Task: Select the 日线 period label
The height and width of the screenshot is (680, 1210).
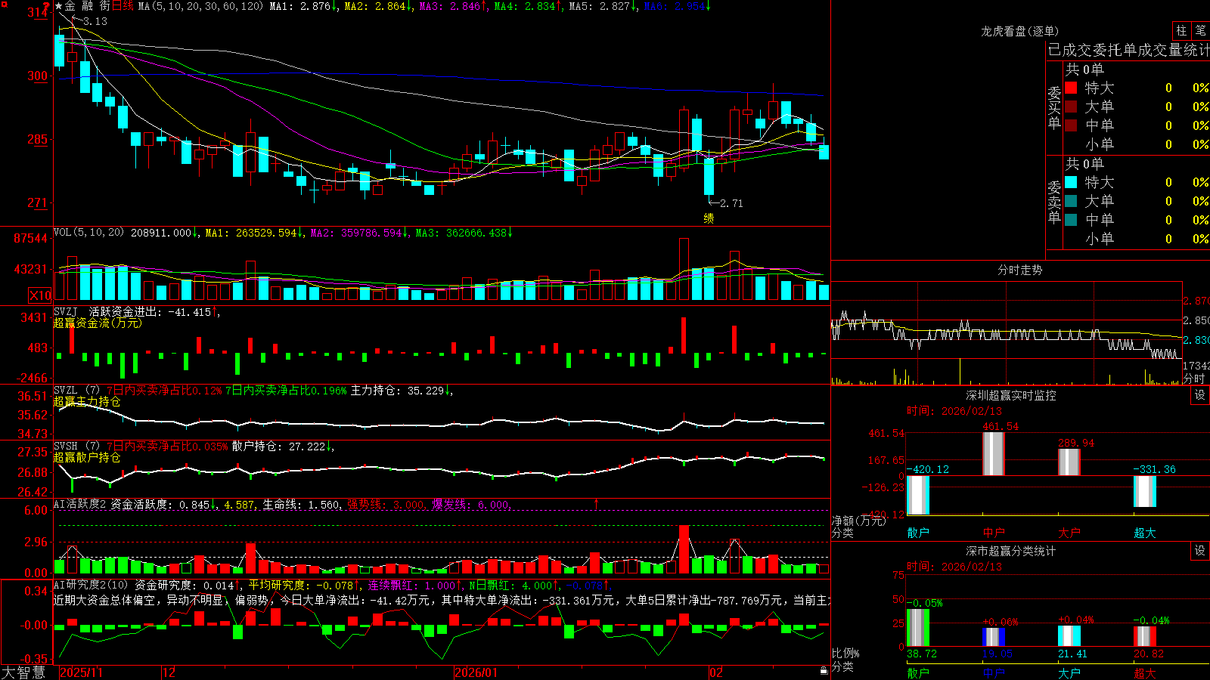Action: click(x=123, y=6)
